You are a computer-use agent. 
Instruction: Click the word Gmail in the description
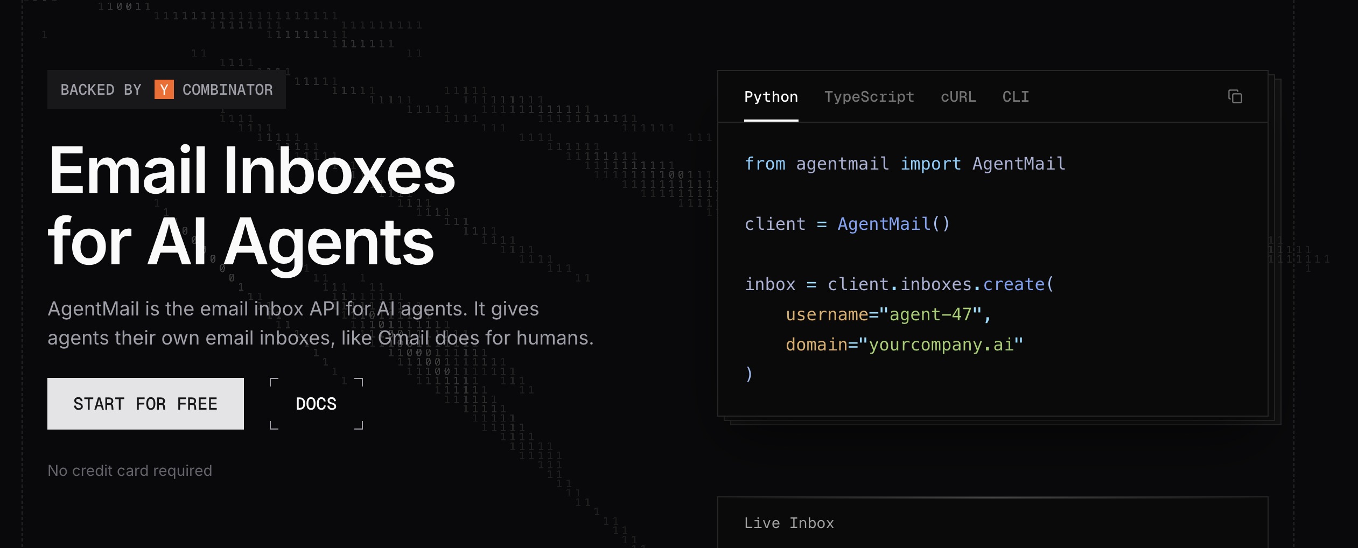click(x=403, y=338)
